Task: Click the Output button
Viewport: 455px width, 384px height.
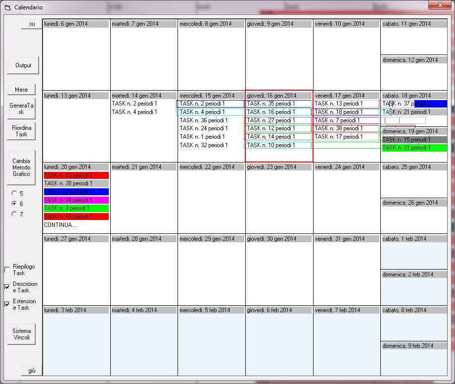Action: 23,65
